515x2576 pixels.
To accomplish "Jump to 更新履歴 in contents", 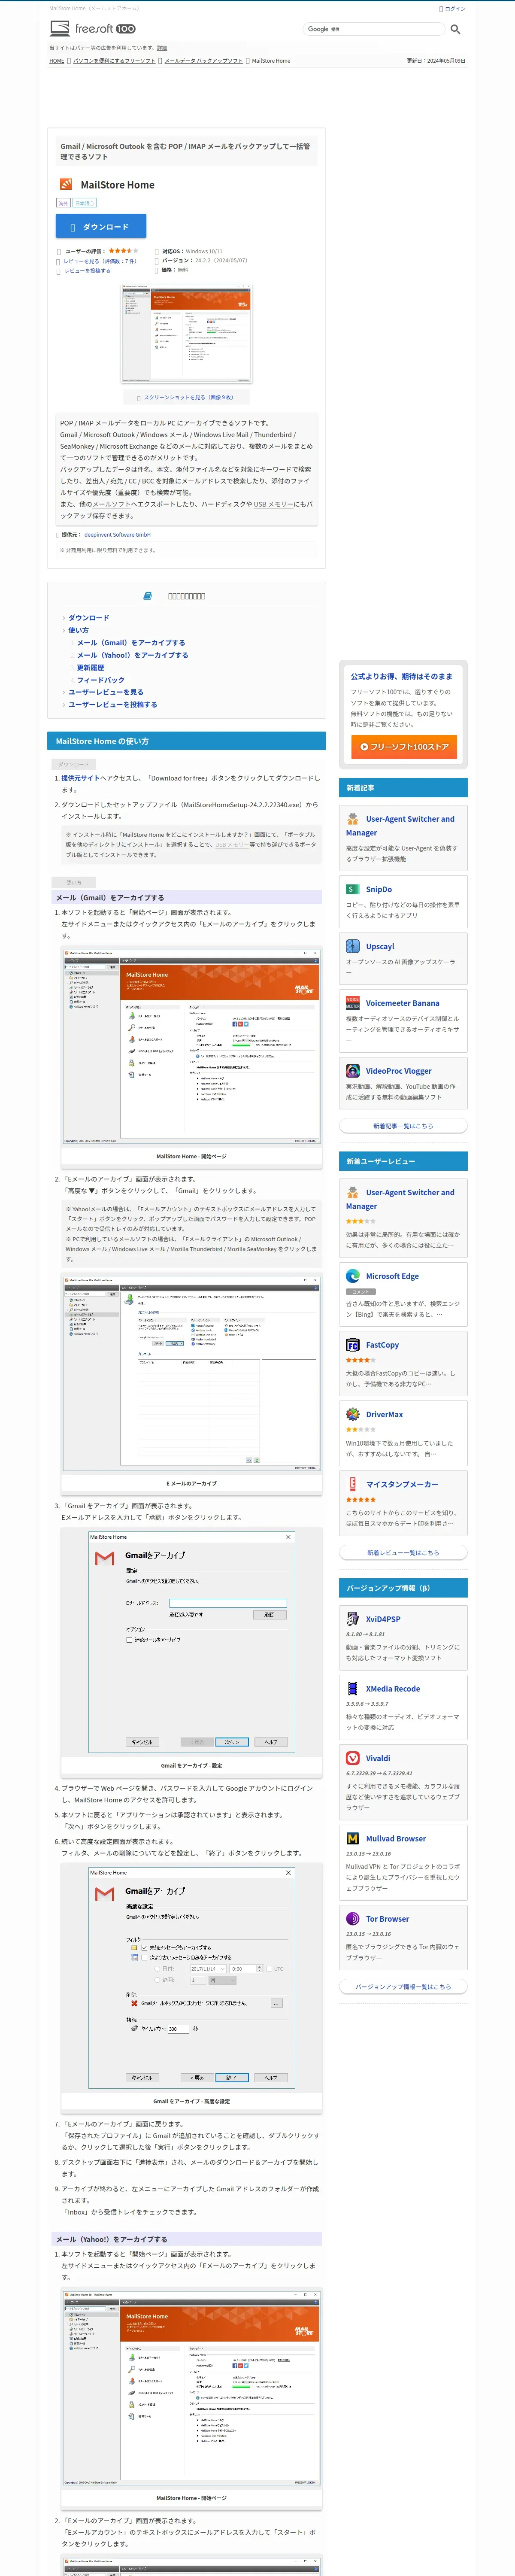I will tap(90, 667).
